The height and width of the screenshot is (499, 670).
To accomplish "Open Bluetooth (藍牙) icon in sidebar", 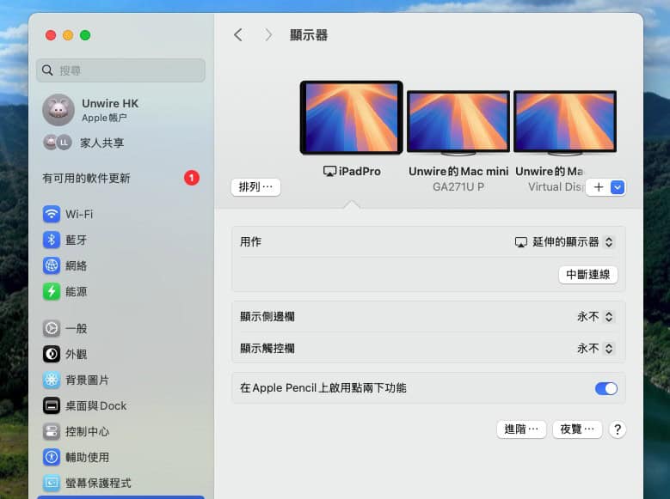I will point(52,240).
